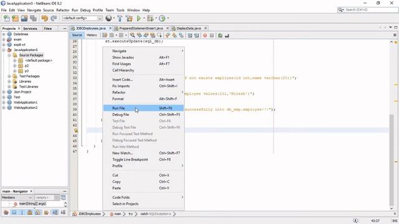Toggle Sort by Source in Navigator
This screenshot has width=399, height=224.
[63, 212]
